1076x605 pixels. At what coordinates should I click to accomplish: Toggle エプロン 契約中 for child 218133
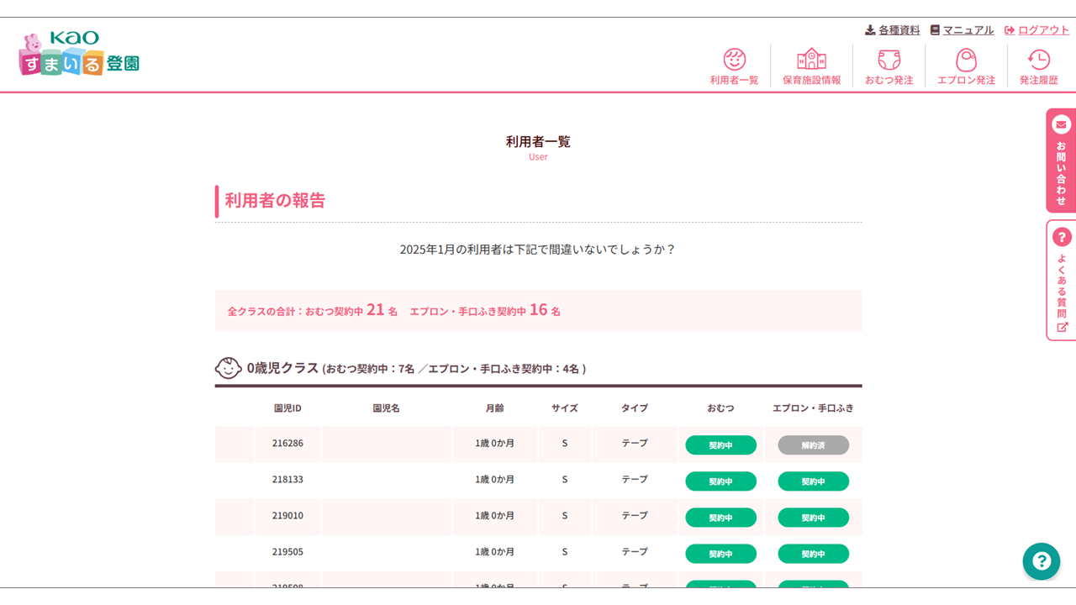pyautogui.click(x=813, y=481)
